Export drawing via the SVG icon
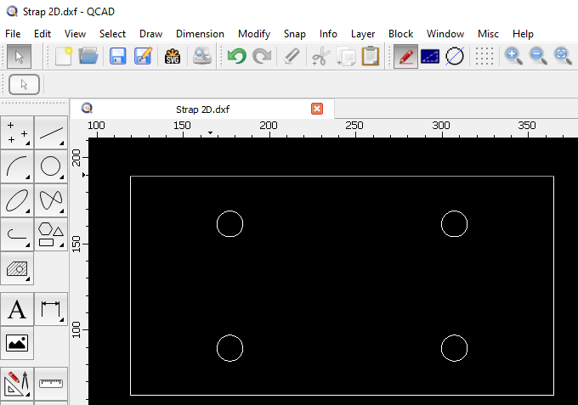578x405 pixels. pyautogui.click(x=173, y=57)
